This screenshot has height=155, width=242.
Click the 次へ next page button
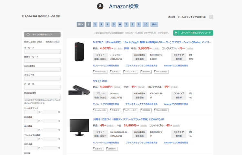(x=154, y=25)
